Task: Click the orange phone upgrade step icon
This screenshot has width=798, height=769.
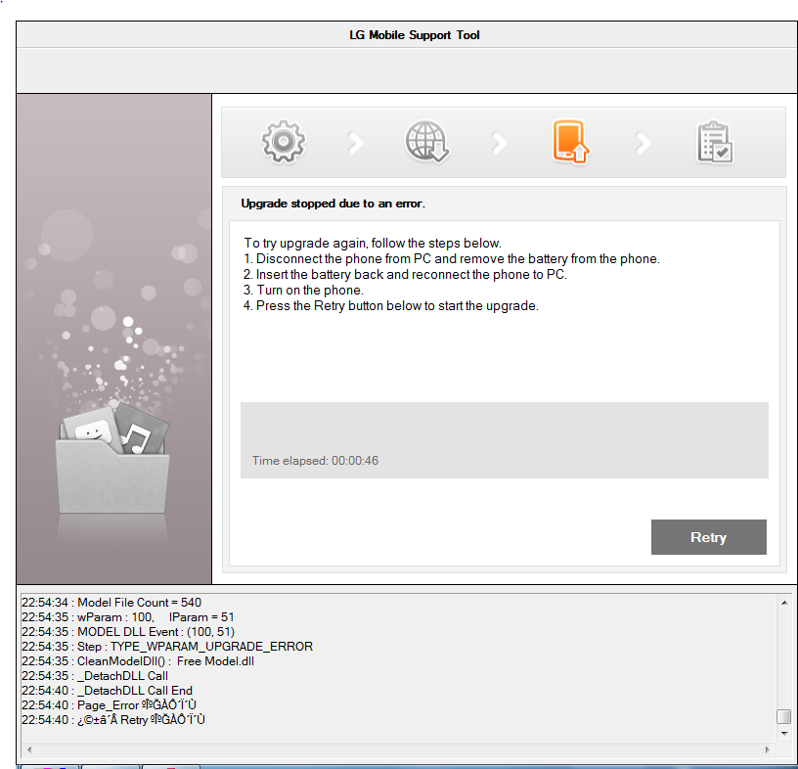Action: click(570, 142)
